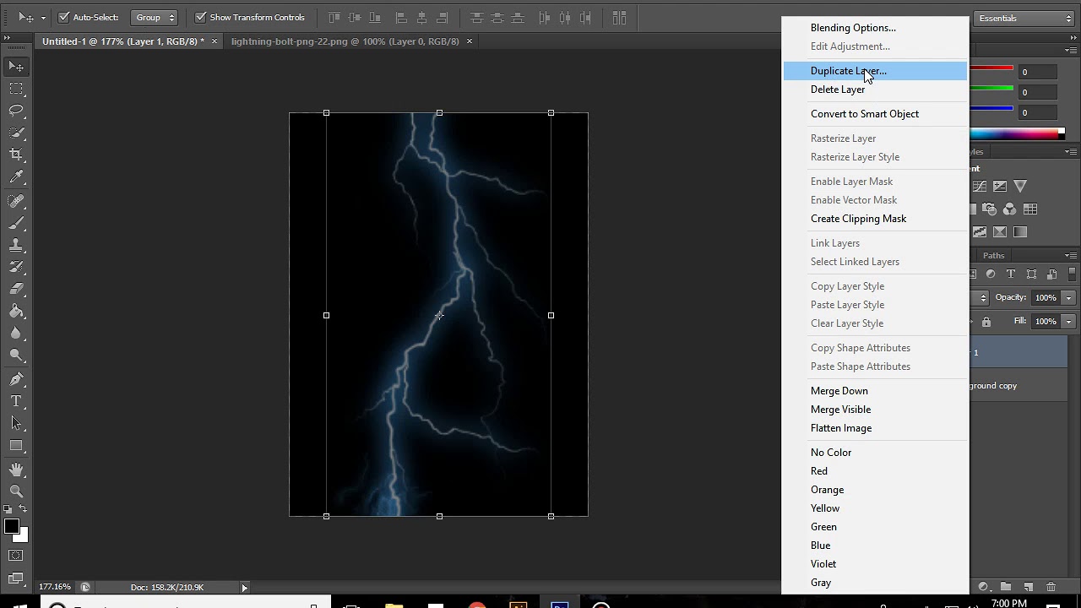
Task: Choose Merge Down from context menu
Action: 875,391
